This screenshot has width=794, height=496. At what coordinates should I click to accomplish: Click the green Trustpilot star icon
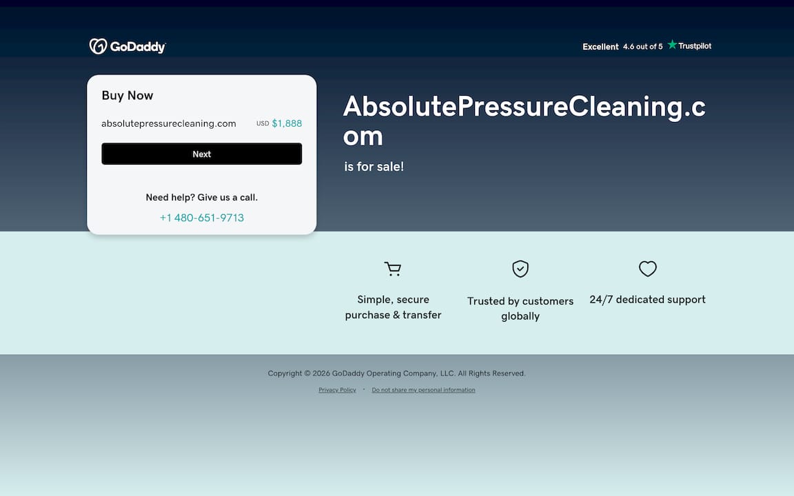[672, 45]
